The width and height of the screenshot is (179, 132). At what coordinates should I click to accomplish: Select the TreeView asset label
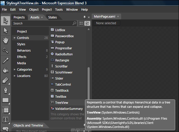[62, 103]
